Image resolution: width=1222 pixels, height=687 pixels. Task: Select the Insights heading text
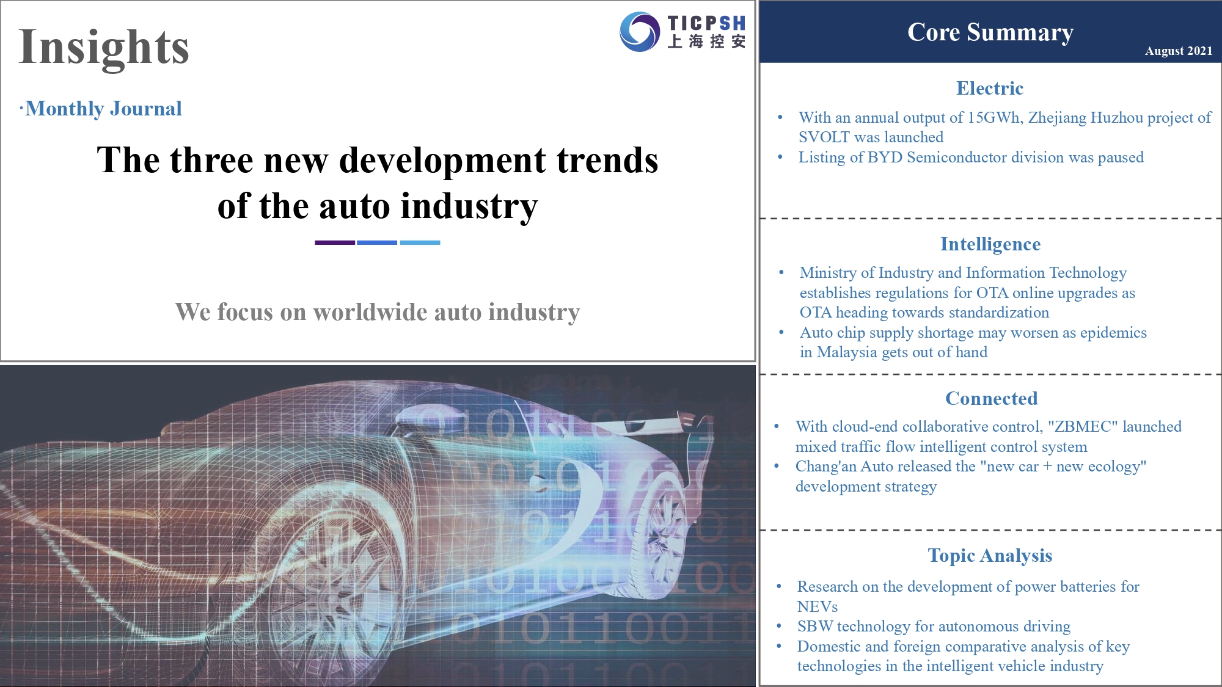[x=104, y=46]
